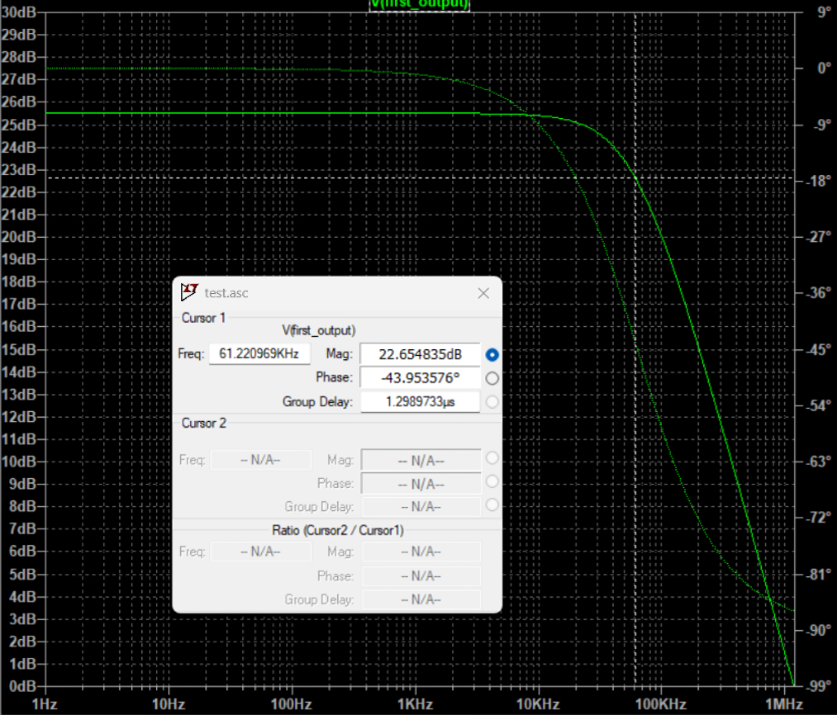Select Cursor 2 Phase radio button
The image size is (837, 715).
tap(492, 481)
